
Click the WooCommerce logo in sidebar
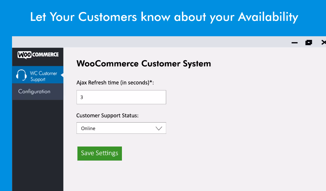(38, 55)
